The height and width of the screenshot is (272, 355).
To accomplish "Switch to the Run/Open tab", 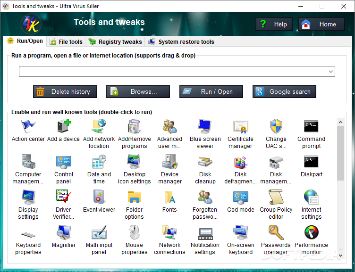I will point(25,41).
